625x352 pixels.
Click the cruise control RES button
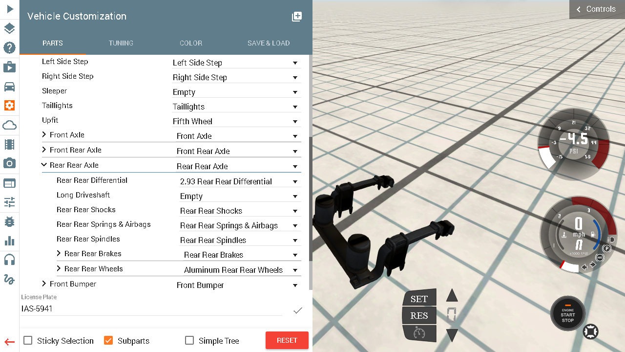click(419, 316)
